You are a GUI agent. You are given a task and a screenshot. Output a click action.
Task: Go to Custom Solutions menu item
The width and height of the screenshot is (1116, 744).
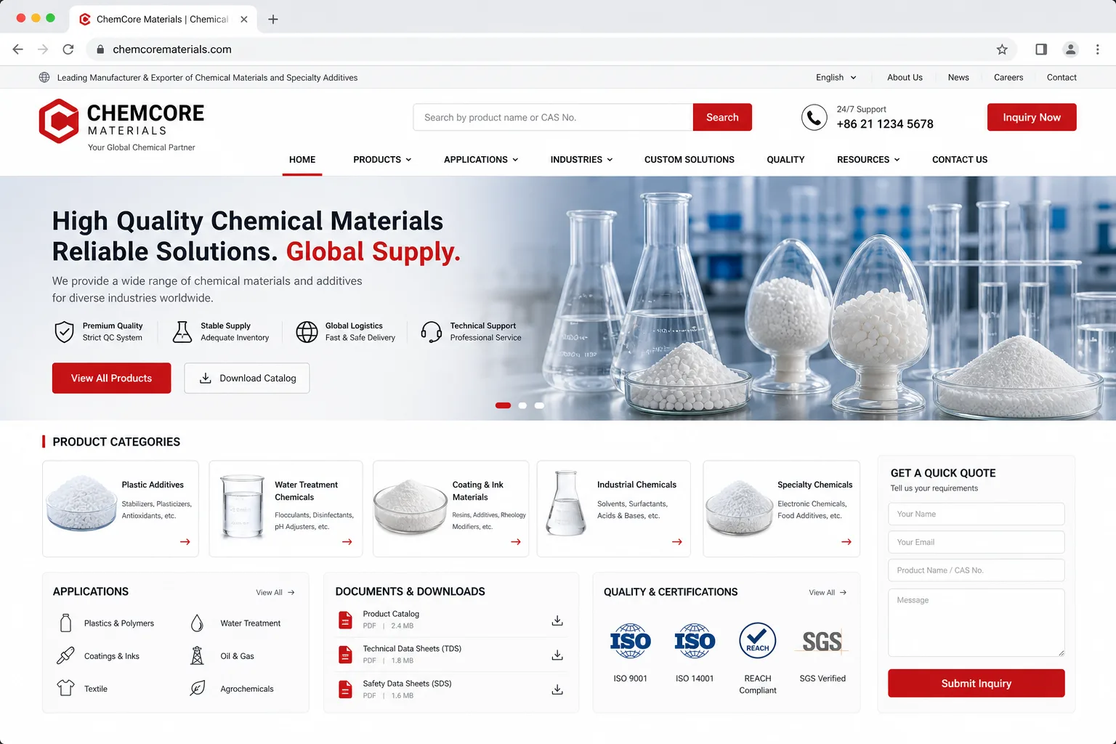coord(690,160)
